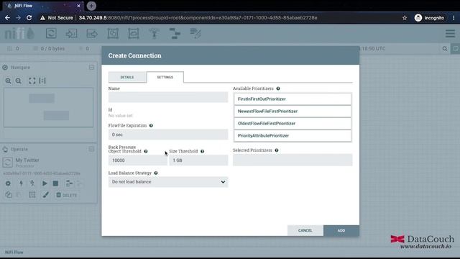The width and height of the screenshot is (460, 259).
Task: Click the Output Port toolbar icon
Action: pyautogui.click(x=92, y=34)
